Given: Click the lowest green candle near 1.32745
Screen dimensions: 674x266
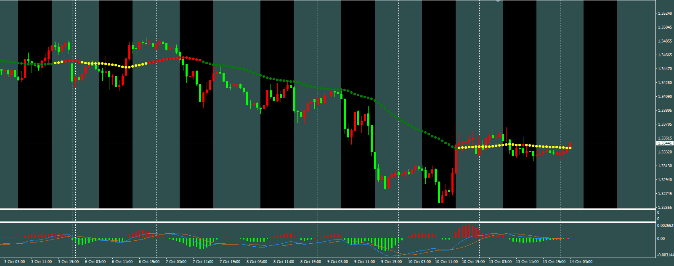Looking at the screenshot, I should tap(439, 192).
